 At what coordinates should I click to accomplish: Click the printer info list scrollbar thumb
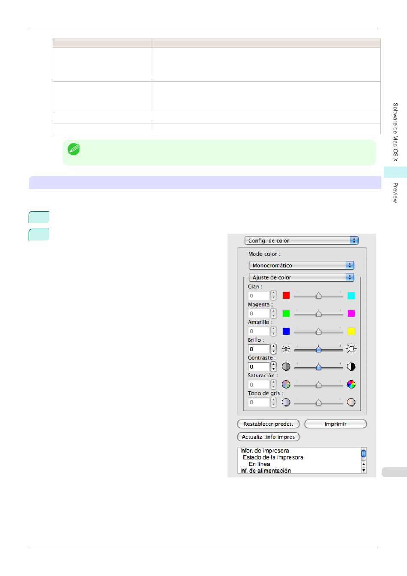364,453
